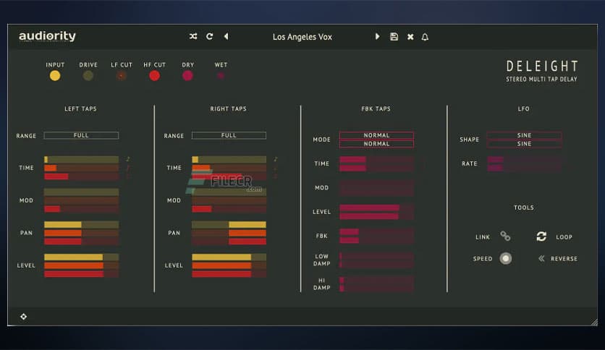Screen dimensions: 605x350
Task: Click the settings icon at bottom left
Action: click(x=24, y=317)
